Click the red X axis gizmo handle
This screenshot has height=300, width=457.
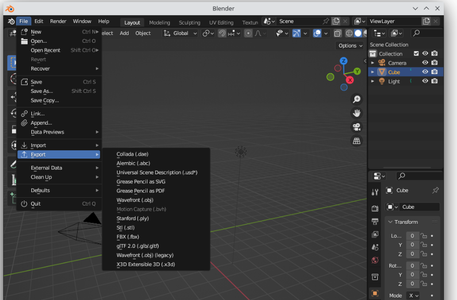point(350,80)
